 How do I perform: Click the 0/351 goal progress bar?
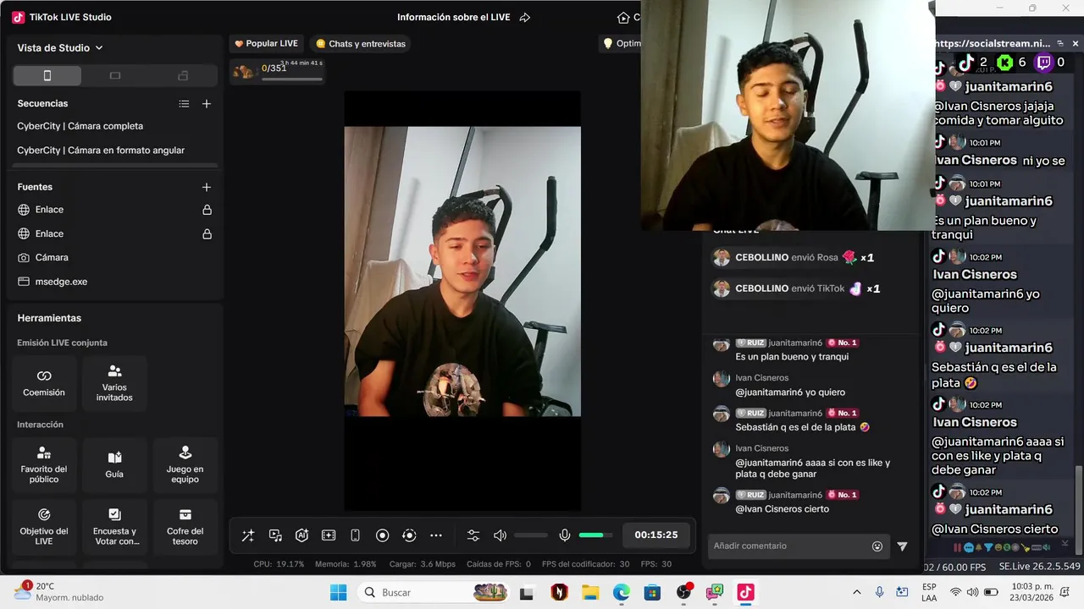tap(292, 80)
